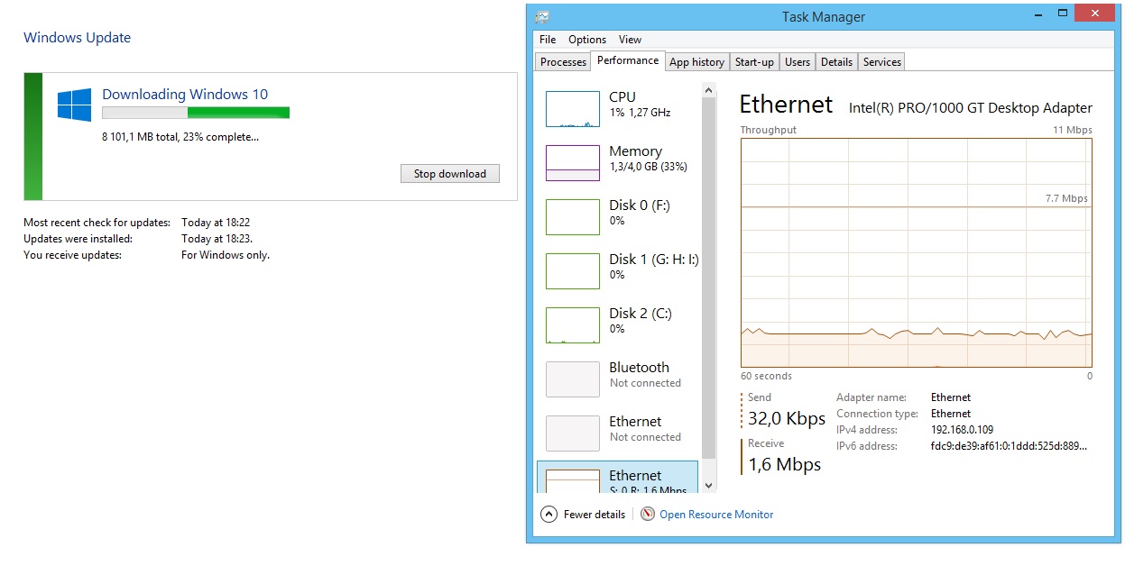This screenshot has height=584, width=1125.
Task: Click the Receive 1,6 Mbps value
Action: click(x=784, y=464)
